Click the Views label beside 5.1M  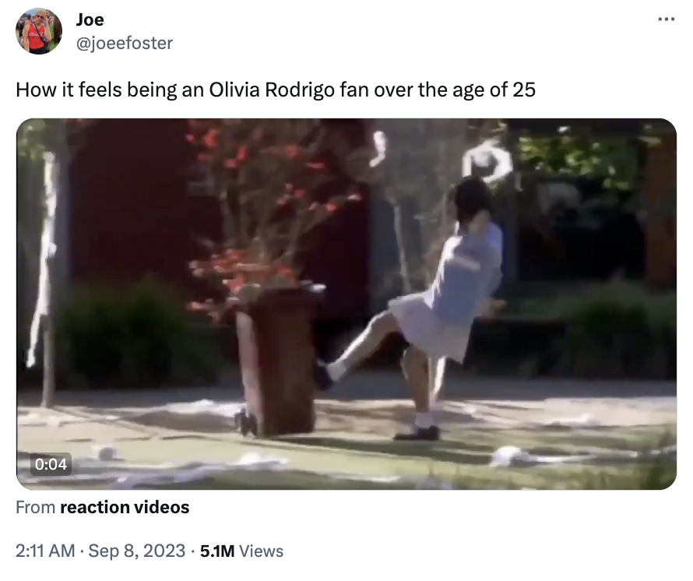click(261, 551)
